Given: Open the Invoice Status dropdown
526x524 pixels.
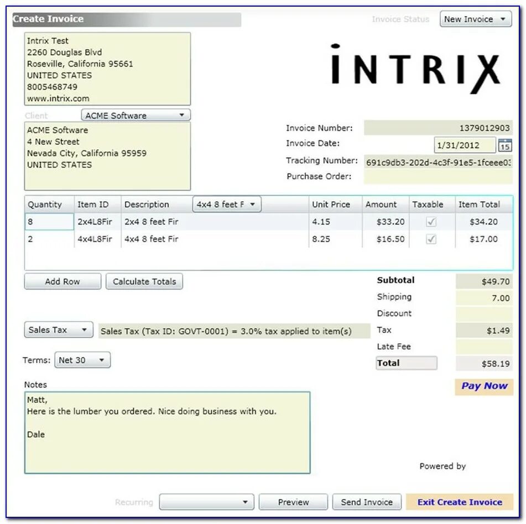Looking at the screenshot, I should 476,19.
